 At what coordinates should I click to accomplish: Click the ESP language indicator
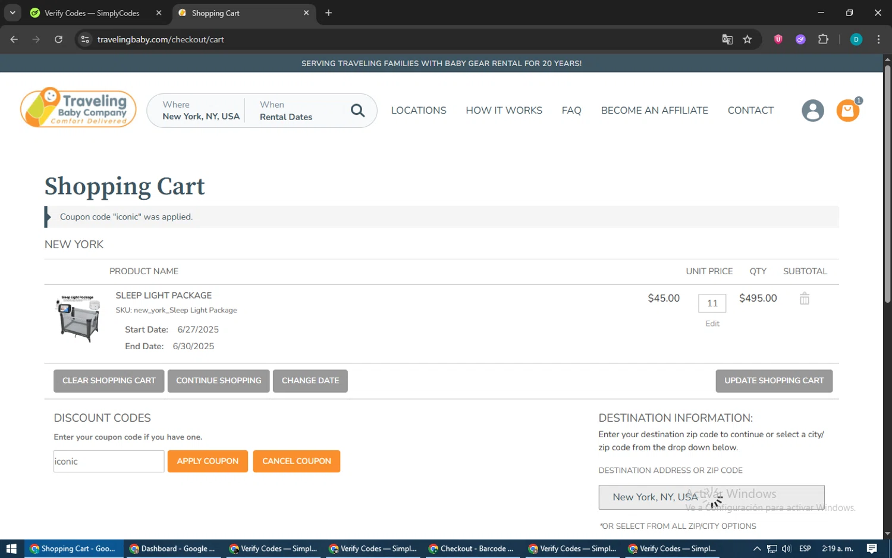point(805,548)
